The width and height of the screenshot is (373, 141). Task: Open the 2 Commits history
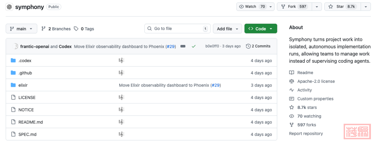(x=258, y=46)
